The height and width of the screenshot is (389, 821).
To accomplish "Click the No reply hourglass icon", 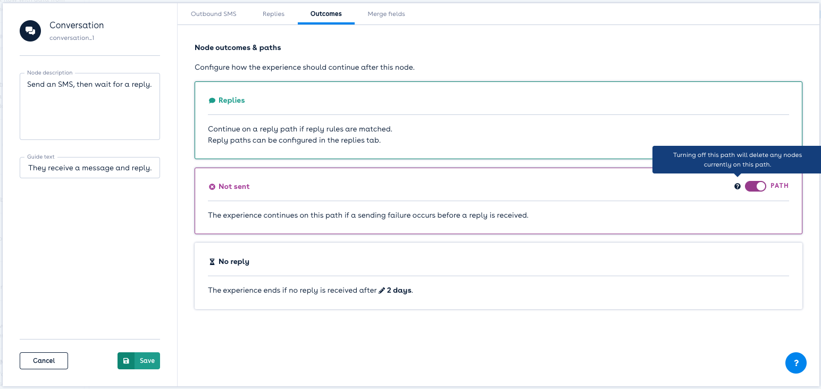I will (x=212, y=262).
